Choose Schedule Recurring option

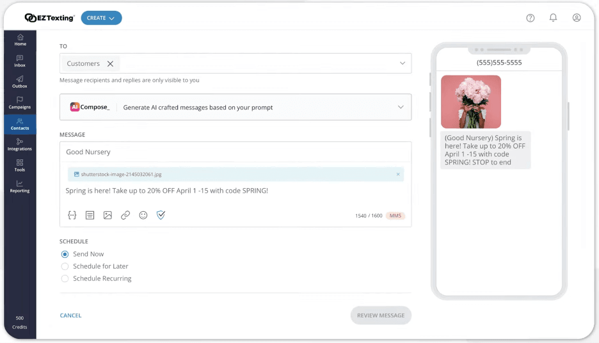point(65,278)
